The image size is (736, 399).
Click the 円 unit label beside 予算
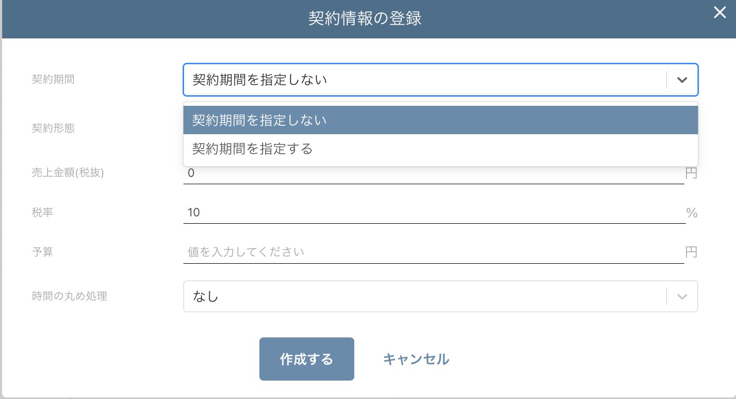pos(691,252)
